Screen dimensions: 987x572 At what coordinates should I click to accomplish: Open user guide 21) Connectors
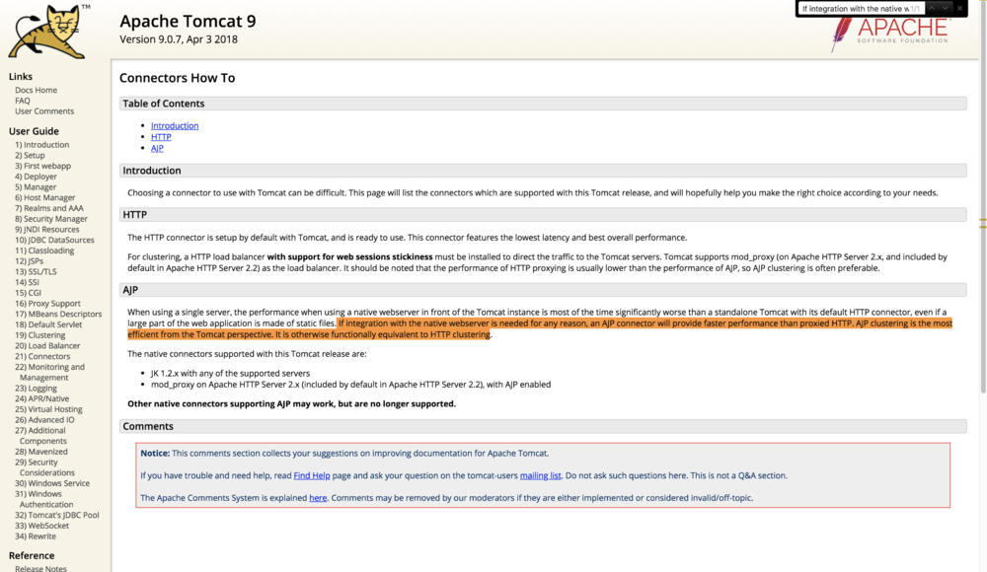[x=42, y=356]
